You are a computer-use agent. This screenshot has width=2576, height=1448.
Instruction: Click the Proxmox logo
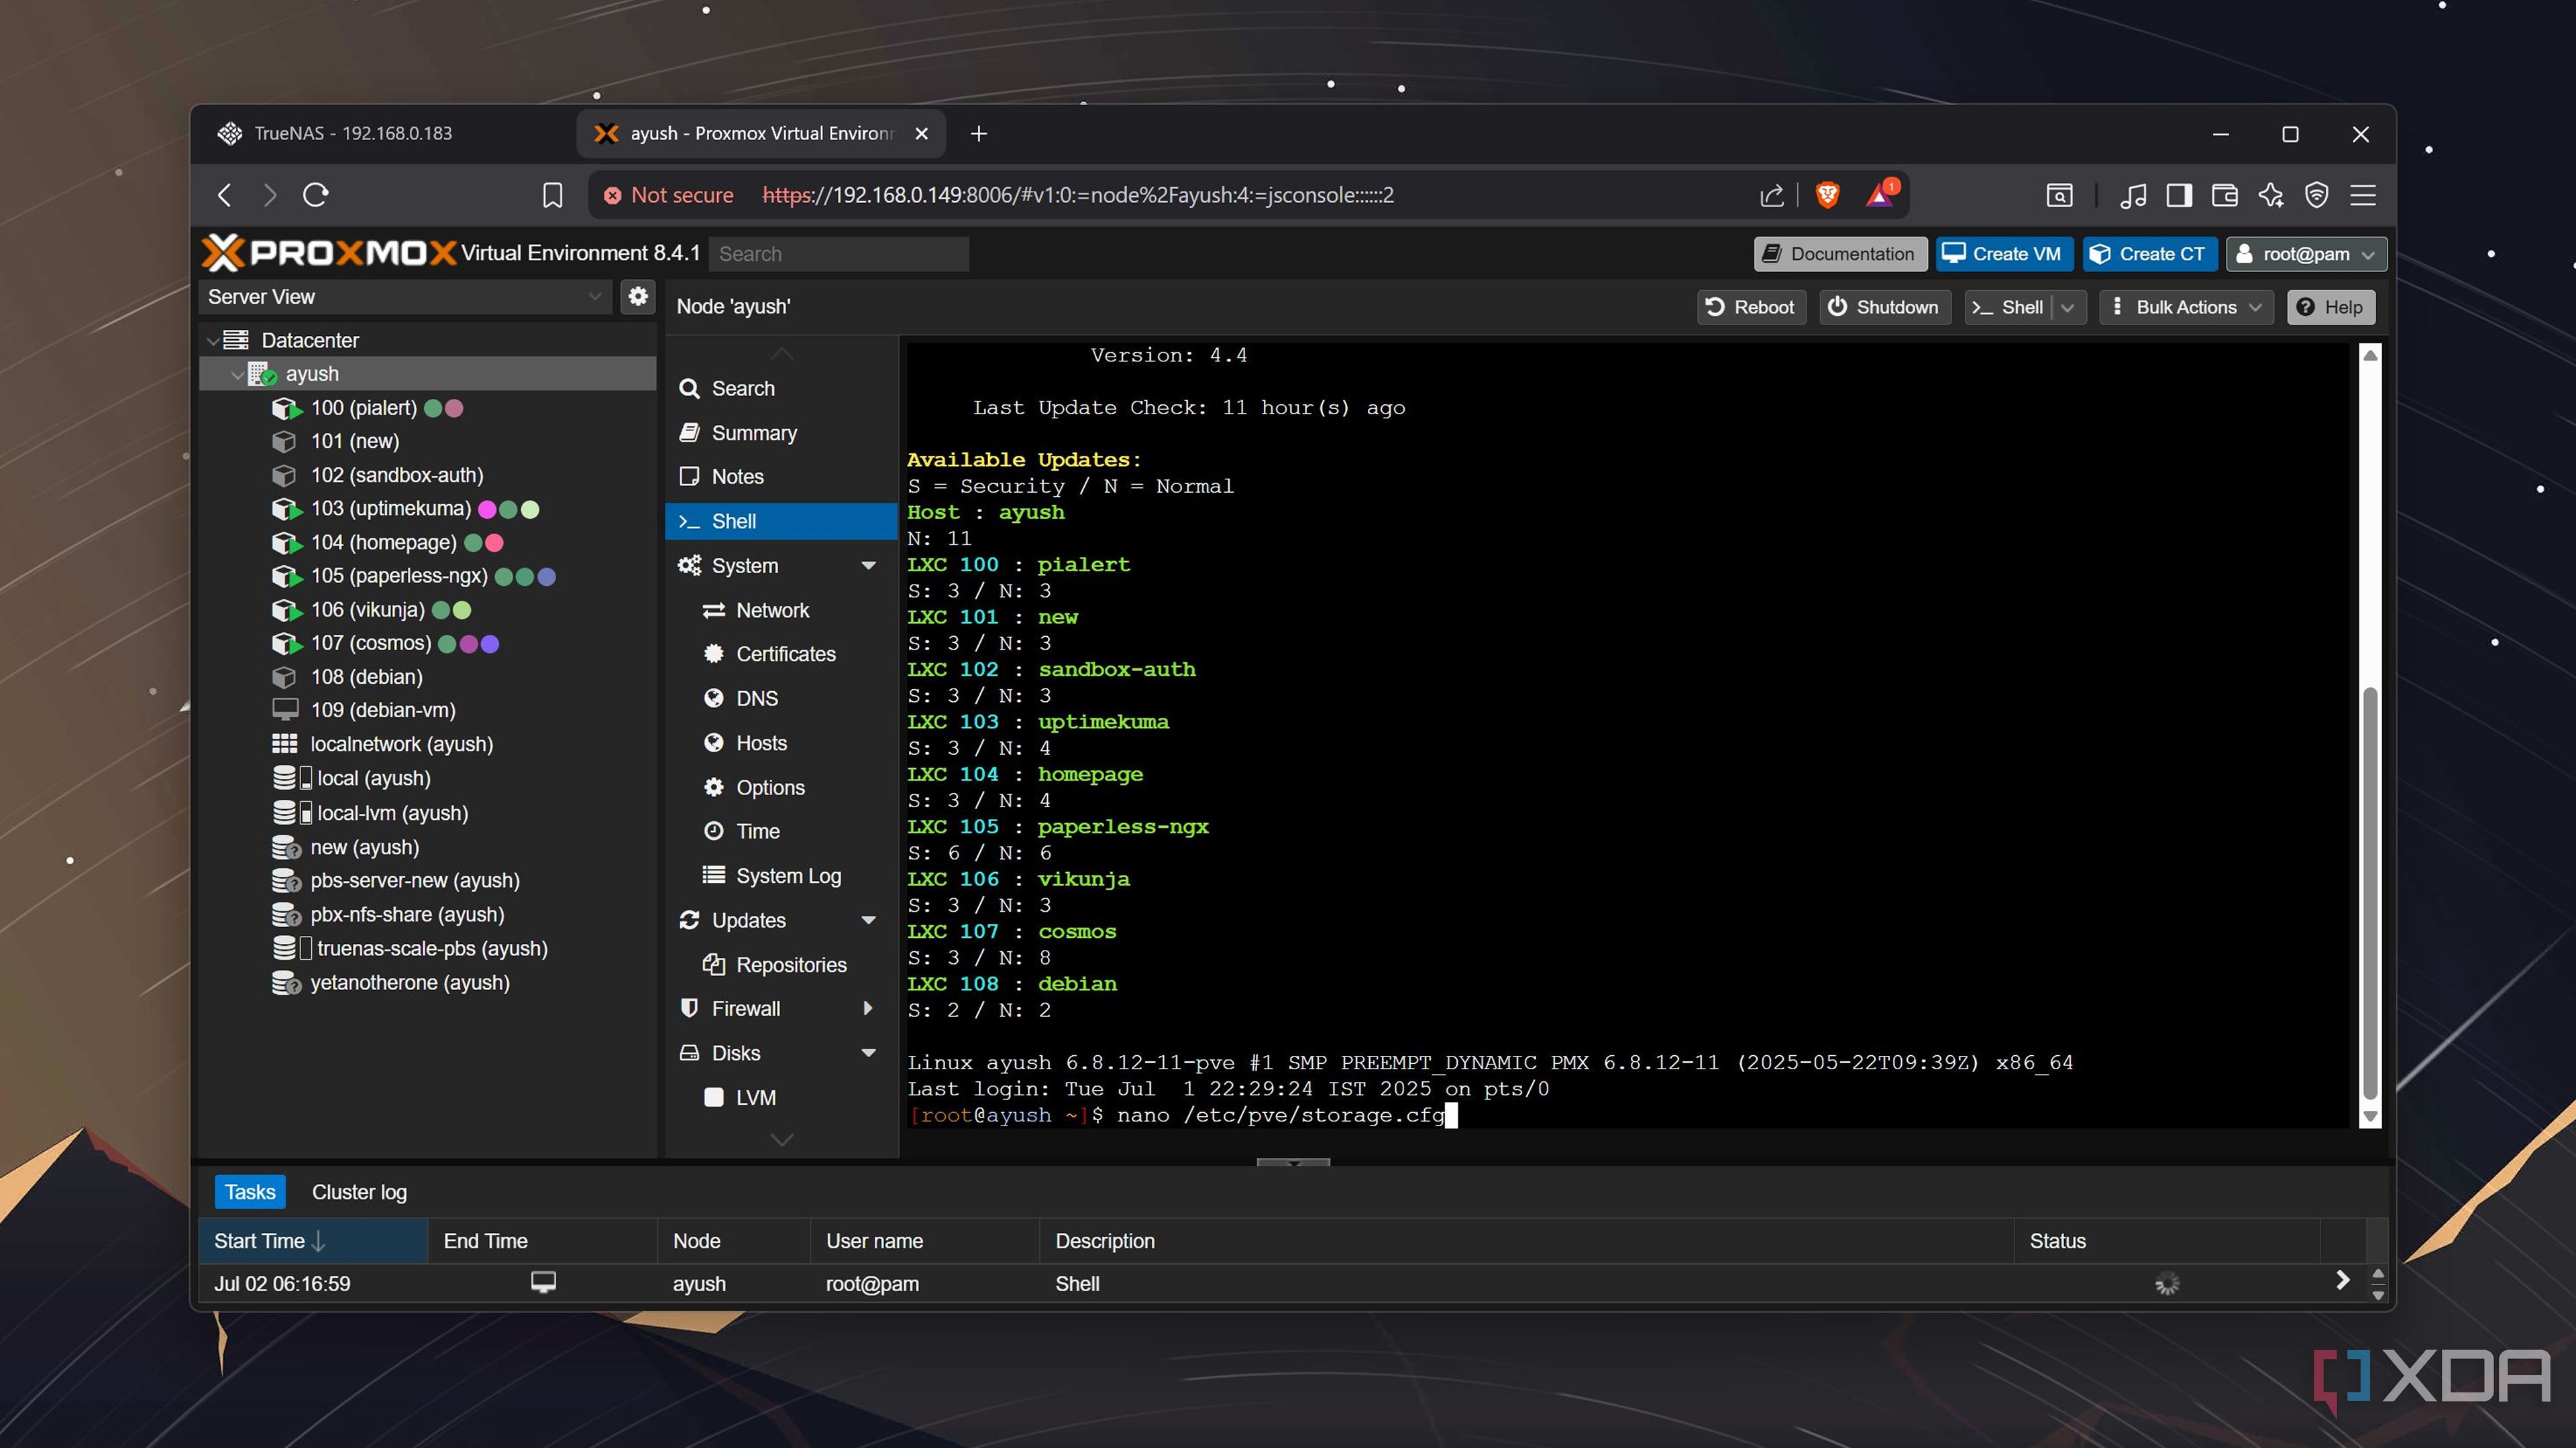click(328, 253)
